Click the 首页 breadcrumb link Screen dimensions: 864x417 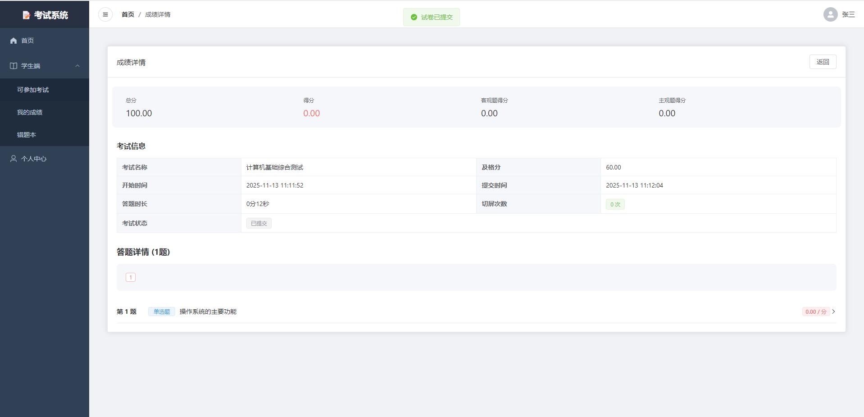click(x=128, y=14)
